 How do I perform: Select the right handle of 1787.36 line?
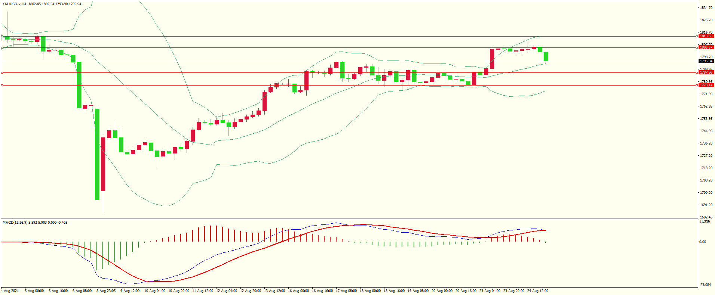tap(697, 72)
